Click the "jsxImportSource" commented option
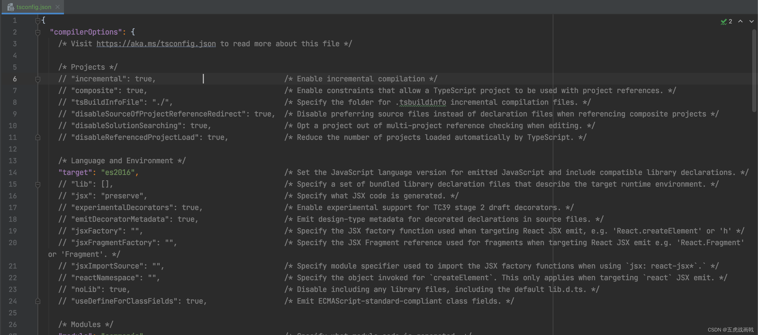758x335 pixels. (x=111, y=266)
